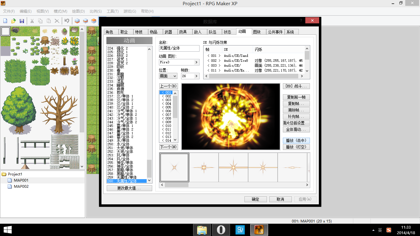The height and width of the screenshot is (236, 420).
Task: Click the horizontal scrollbar under the cell strip
Action: point(235,185)
